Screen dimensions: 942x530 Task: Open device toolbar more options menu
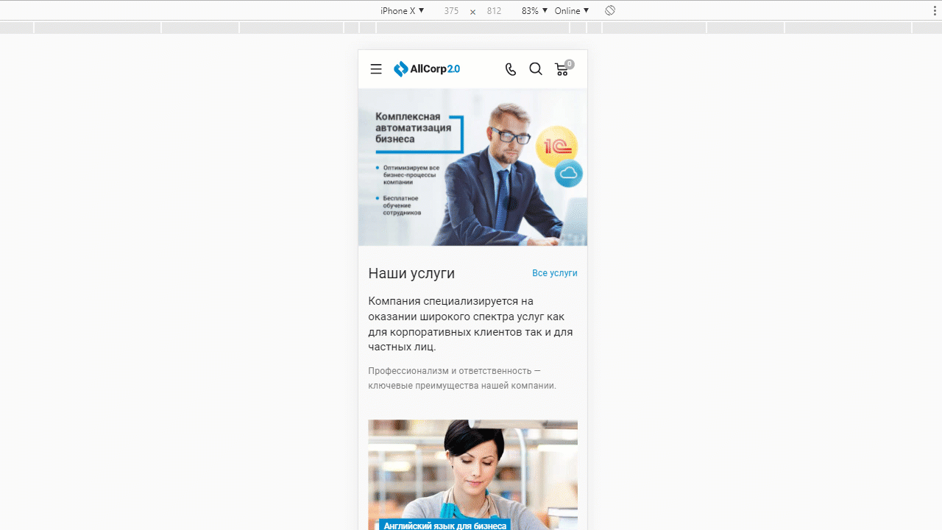tap(935, 10)
